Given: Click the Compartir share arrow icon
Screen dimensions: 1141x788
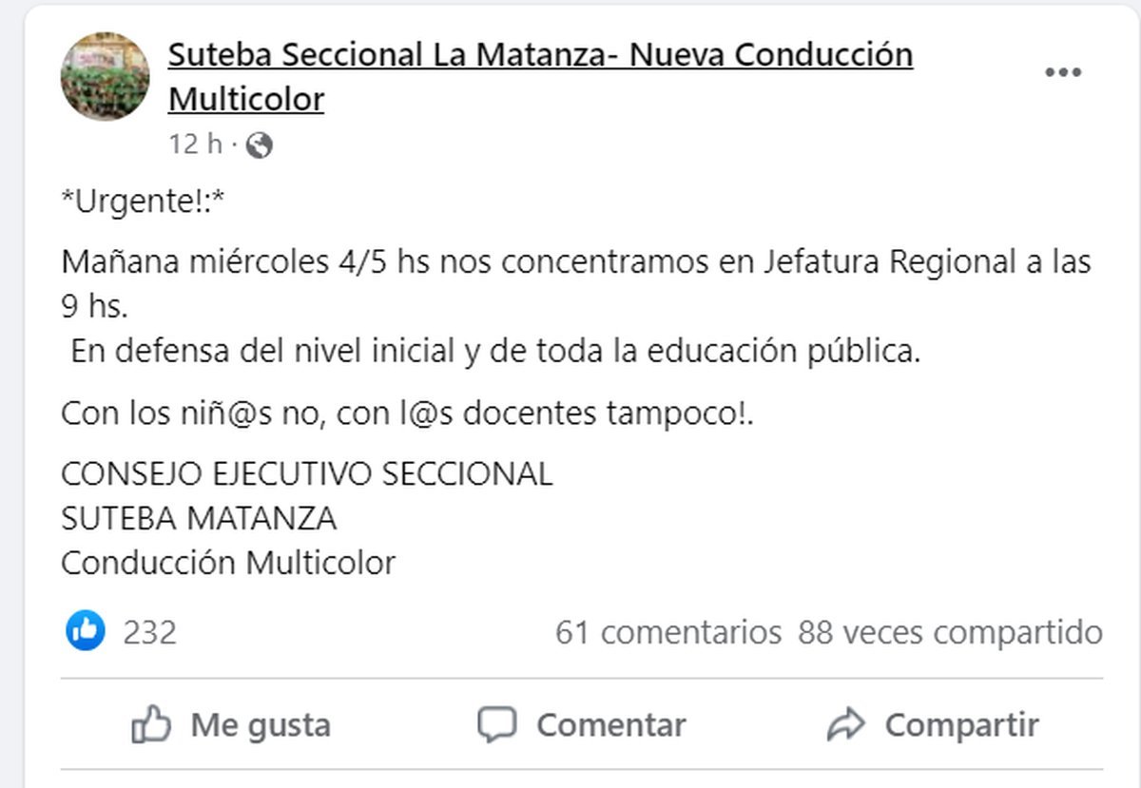Looking at the screenshot, I should coord(849,724).
